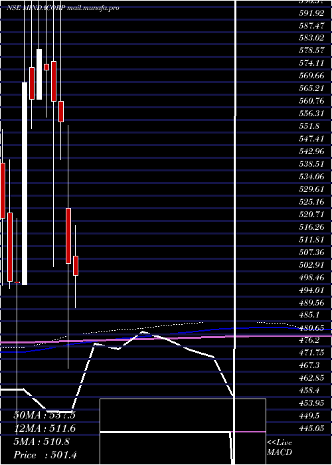This screenshot has height=465, width=332.
Task: Click the 494.01 price axis label
Action: (311, 290)
